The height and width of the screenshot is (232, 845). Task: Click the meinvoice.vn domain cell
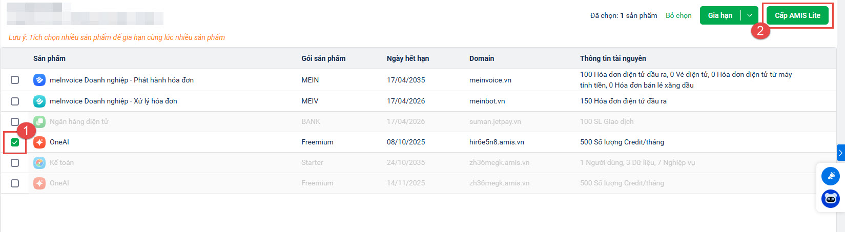[490, 80]
